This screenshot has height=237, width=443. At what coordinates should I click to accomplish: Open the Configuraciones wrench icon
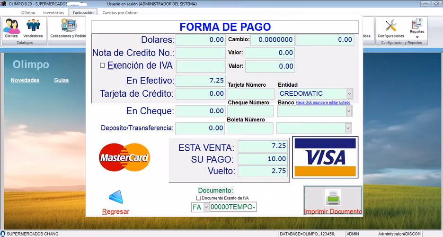[391, 26]
